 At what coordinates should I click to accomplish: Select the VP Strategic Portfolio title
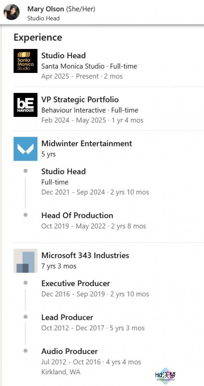(x=80, y=100)
